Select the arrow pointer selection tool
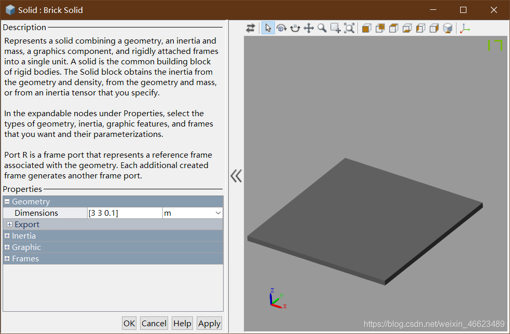The height and width of the screenshot is (334, 510). tap(268, 28)
